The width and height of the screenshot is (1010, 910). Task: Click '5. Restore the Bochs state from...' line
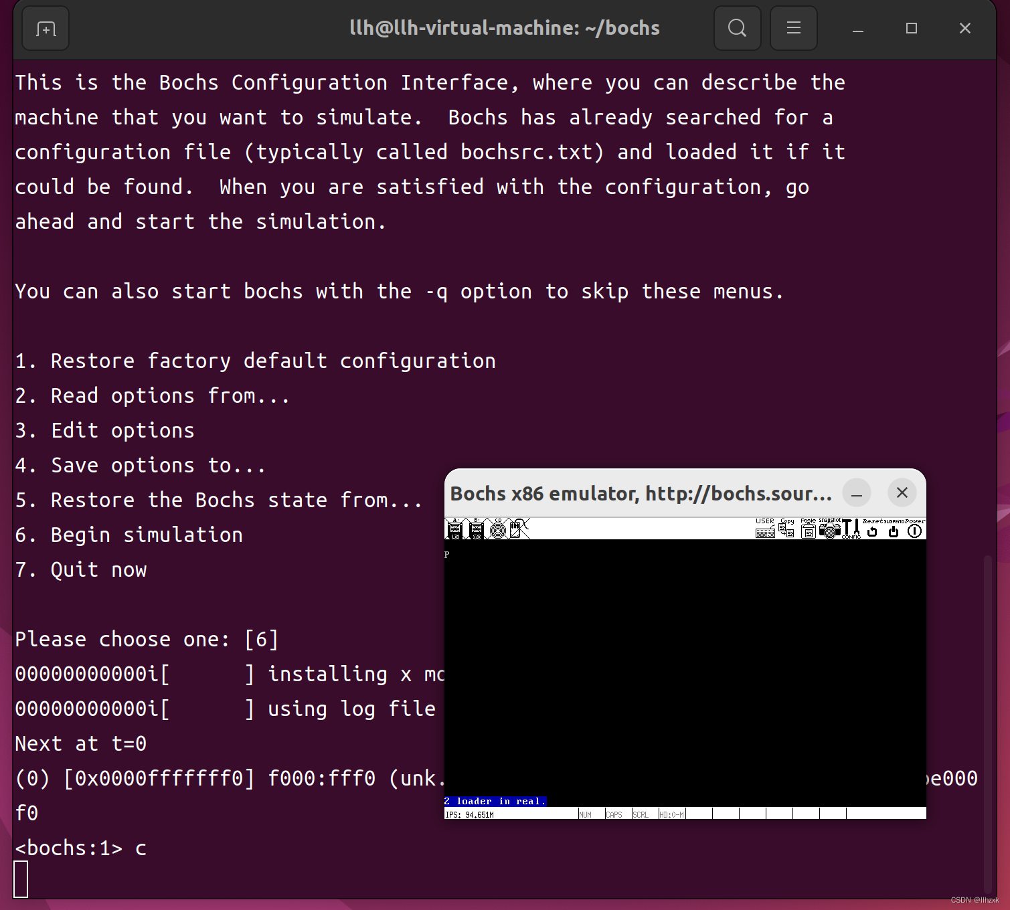pos(219,500)
